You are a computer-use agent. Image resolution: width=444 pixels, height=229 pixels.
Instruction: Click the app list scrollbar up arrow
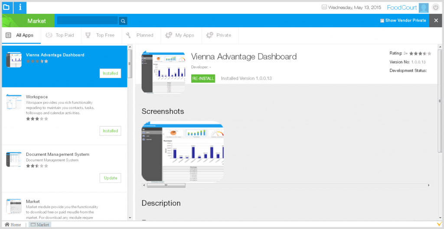(130, 47)
